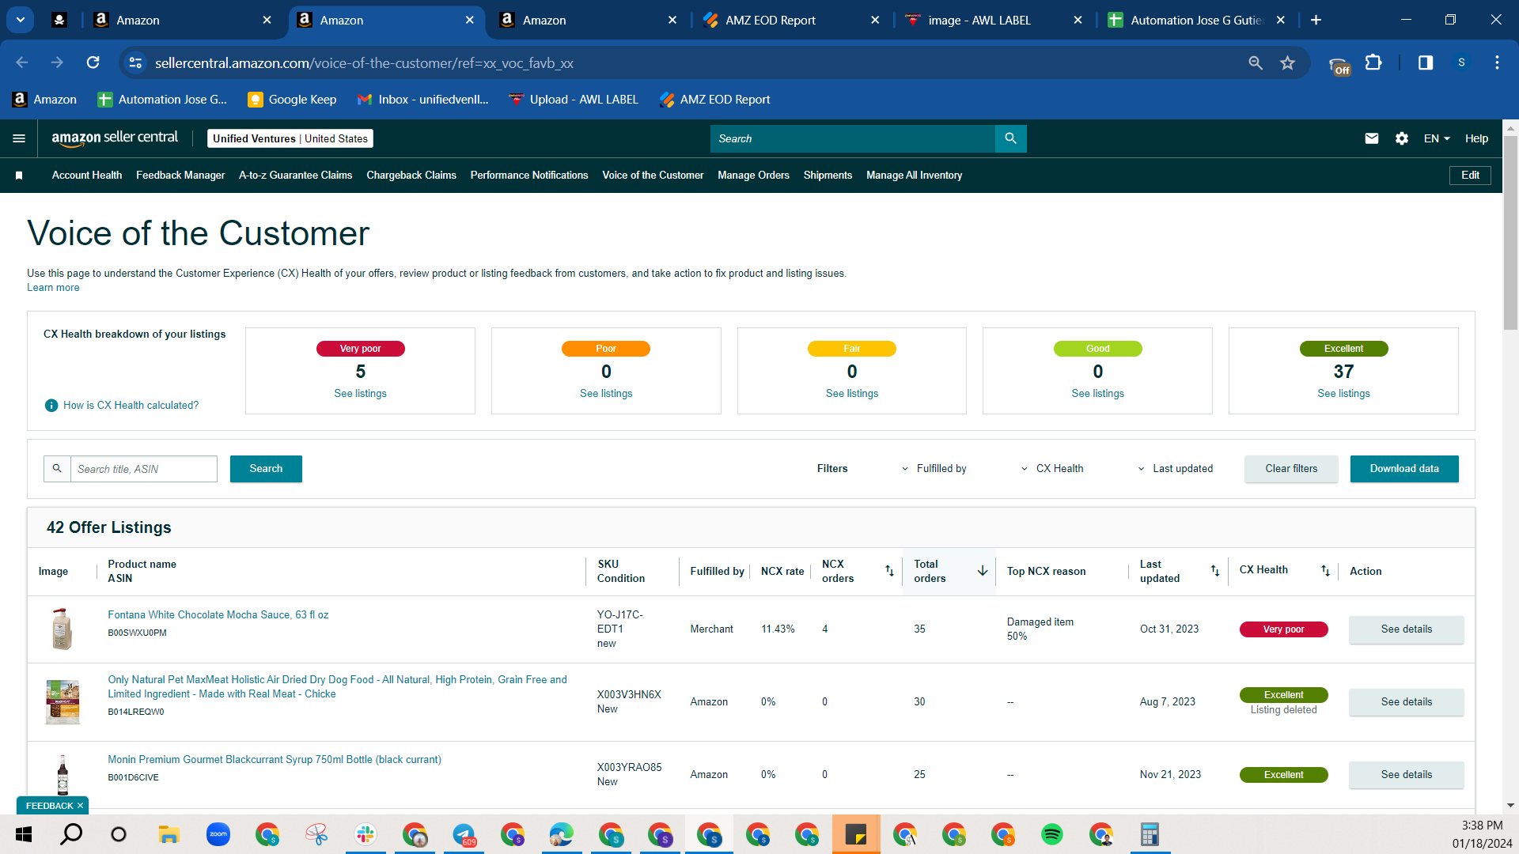The image size is (1519, 854).
Task: Go to Account Health menu item
Action: (87, 176)
